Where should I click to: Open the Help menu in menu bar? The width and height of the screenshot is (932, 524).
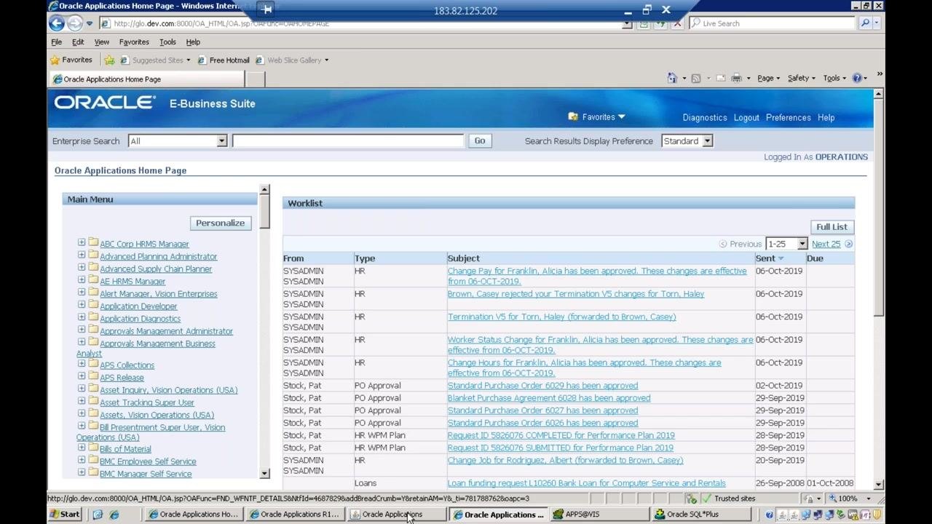click(193, 42)
